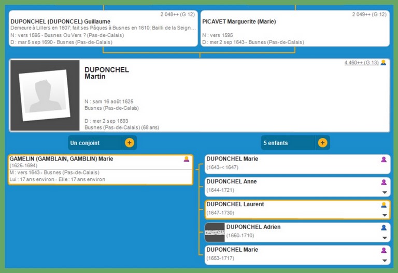Open father Guillaume Duponchel's card
The width and height of the screenshot is (398, 273).
coord(103,28)
